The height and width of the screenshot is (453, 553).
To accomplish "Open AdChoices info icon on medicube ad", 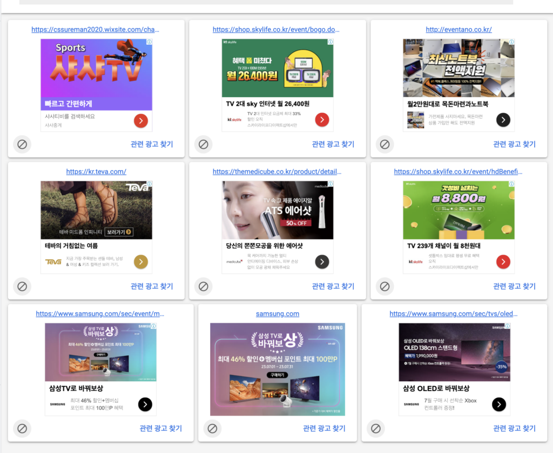I will [331, 184].
